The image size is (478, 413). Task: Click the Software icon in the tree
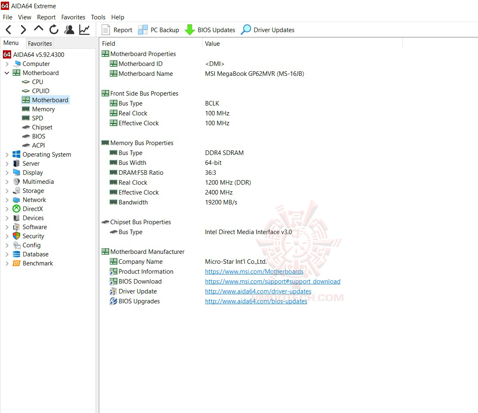pos(16,227)
